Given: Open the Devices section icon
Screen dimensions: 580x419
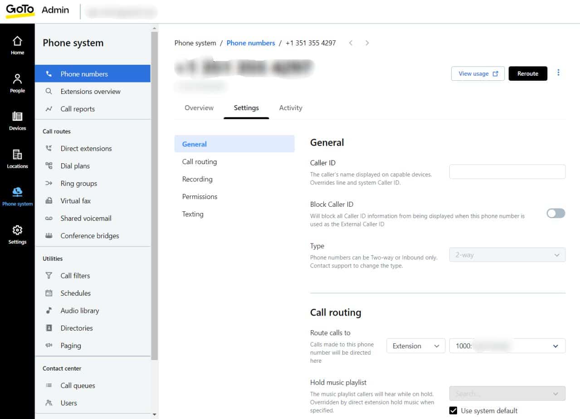Looking at the screenshot, I should 17,121.
